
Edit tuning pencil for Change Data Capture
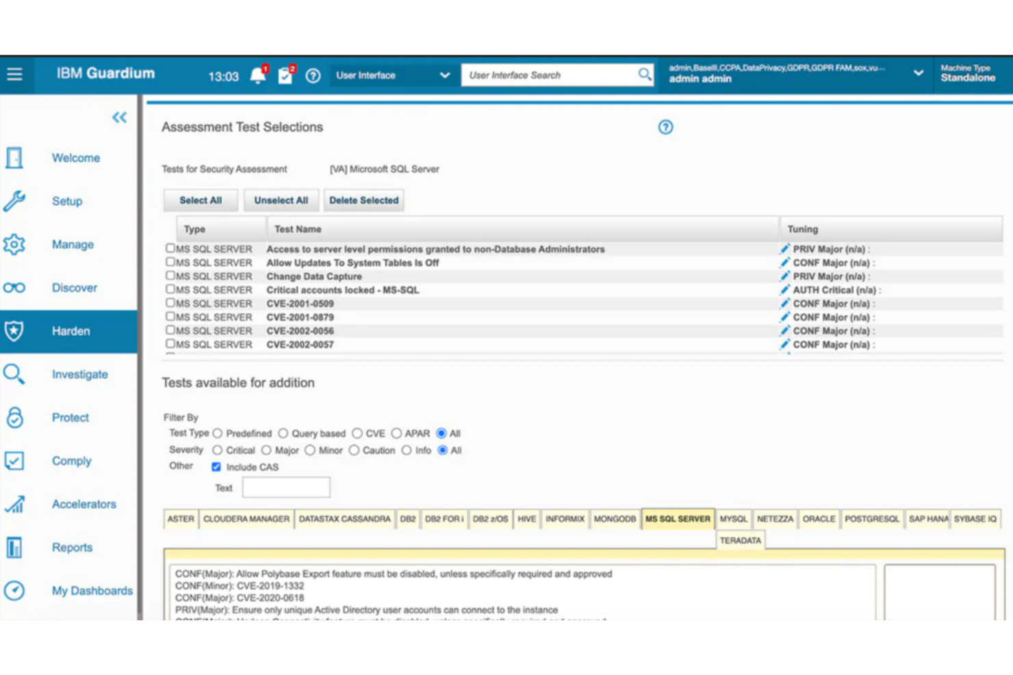(785, 276)
